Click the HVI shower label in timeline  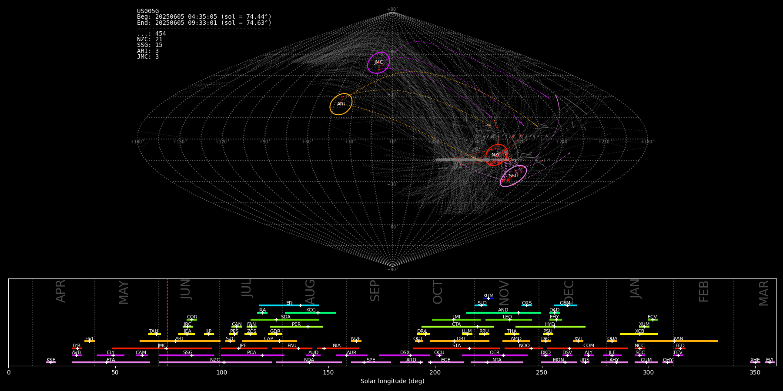click(x=89, y=339)
